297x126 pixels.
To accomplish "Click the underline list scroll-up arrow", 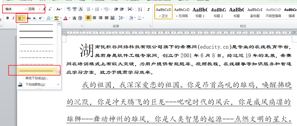I will tap(59, 24).
